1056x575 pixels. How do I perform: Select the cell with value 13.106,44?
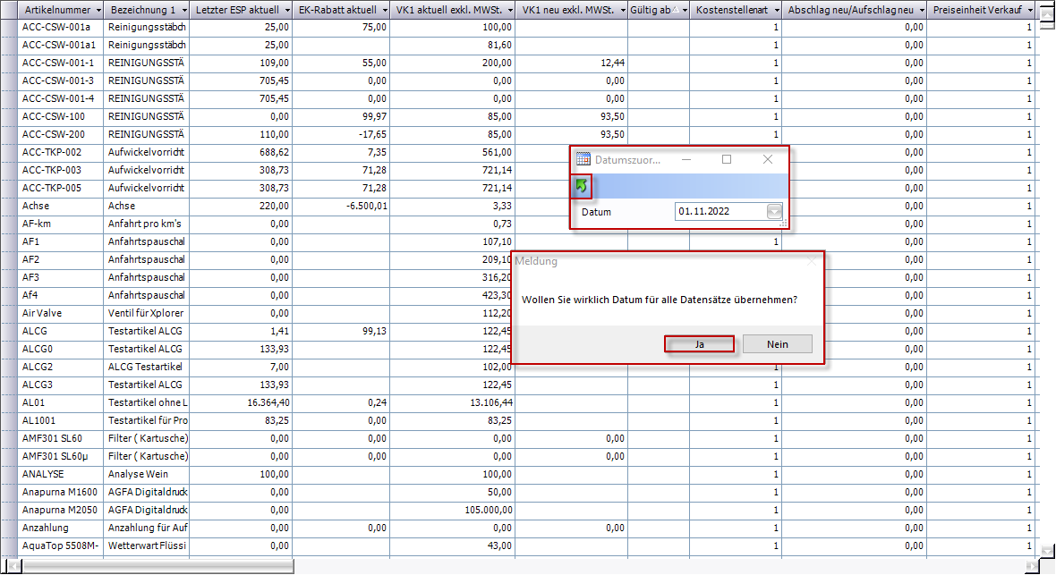tap(452, 402)
